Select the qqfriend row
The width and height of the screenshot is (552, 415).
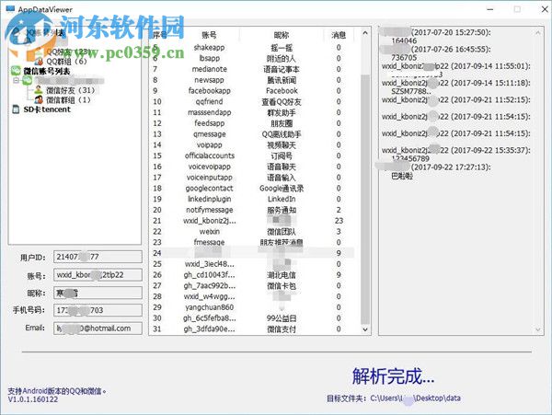pyautogui.click(x=252, y=101)
